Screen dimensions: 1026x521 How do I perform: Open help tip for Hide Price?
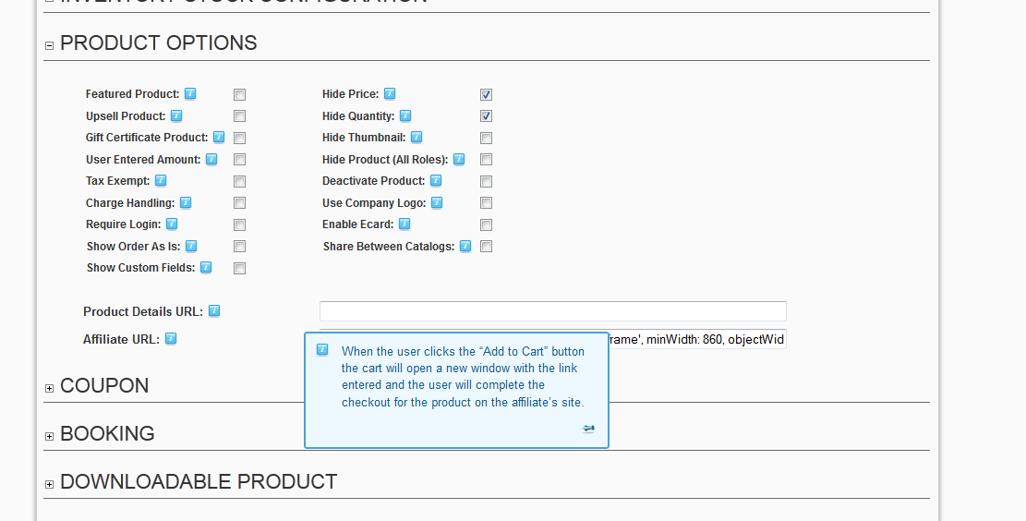(390, 93)
